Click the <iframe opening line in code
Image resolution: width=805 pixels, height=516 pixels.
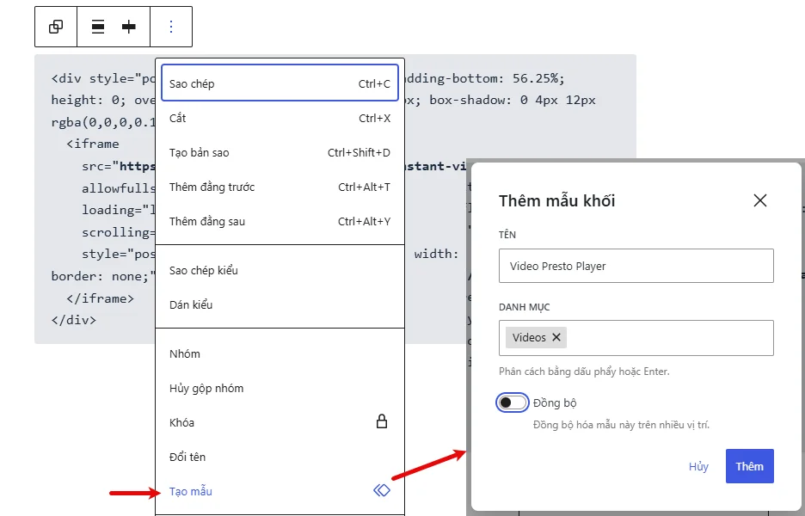pyautogui.click(x=92, y=144)
